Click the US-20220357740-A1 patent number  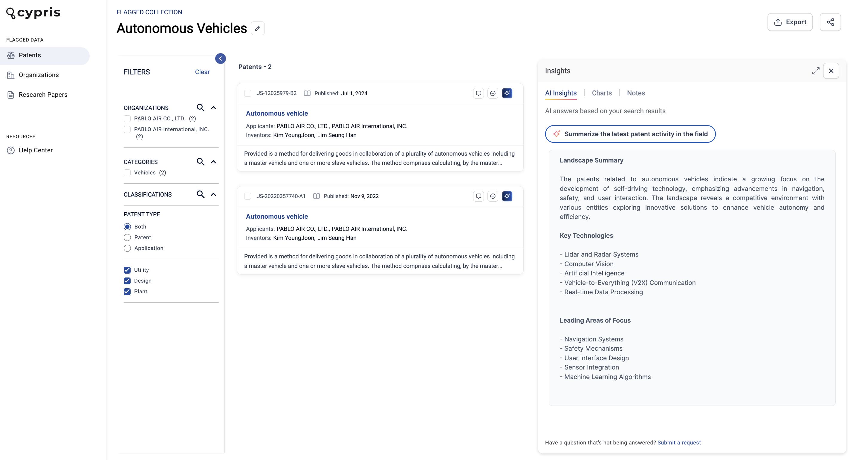click(281, 196)
